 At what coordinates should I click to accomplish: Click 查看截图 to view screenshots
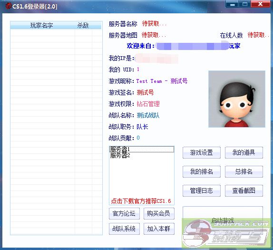[244, 190]
